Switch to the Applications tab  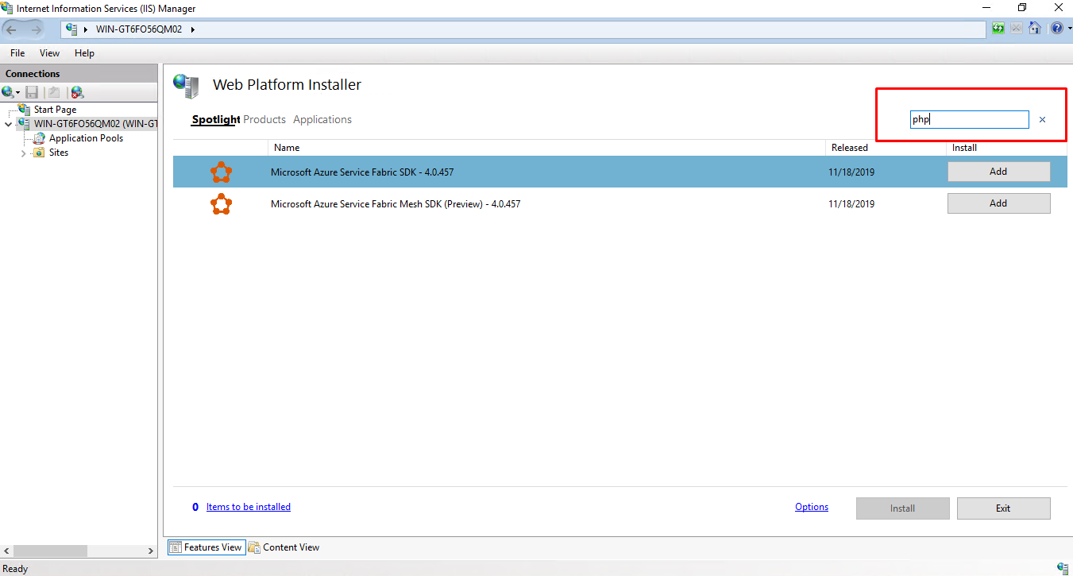pos(322,119)
